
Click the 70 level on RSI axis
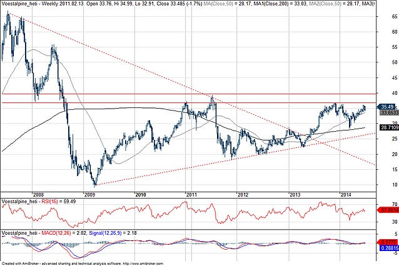tap(395, 205)
